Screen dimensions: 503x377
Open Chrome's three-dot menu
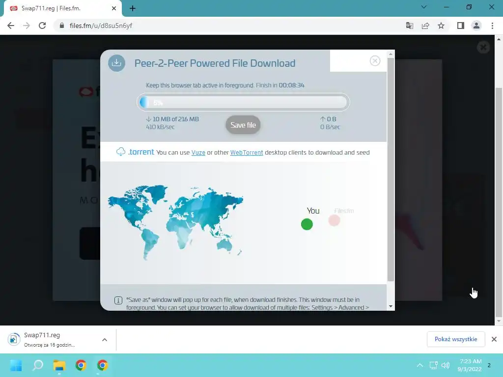(492, 26)
